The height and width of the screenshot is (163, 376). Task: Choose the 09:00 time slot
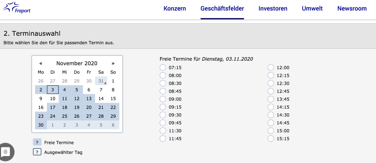(x=163, y=99)
